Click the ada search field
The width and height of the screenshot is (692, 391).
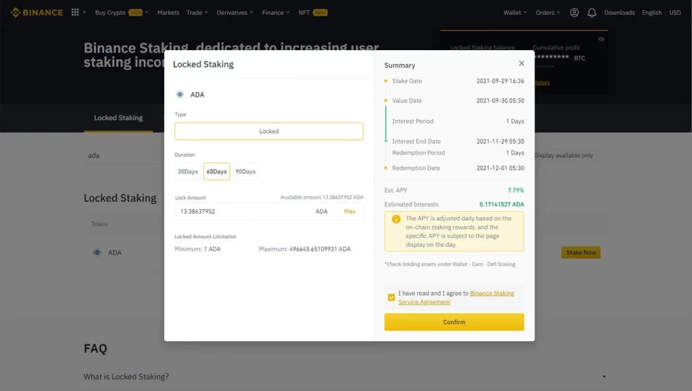click(x=124, y=155)
